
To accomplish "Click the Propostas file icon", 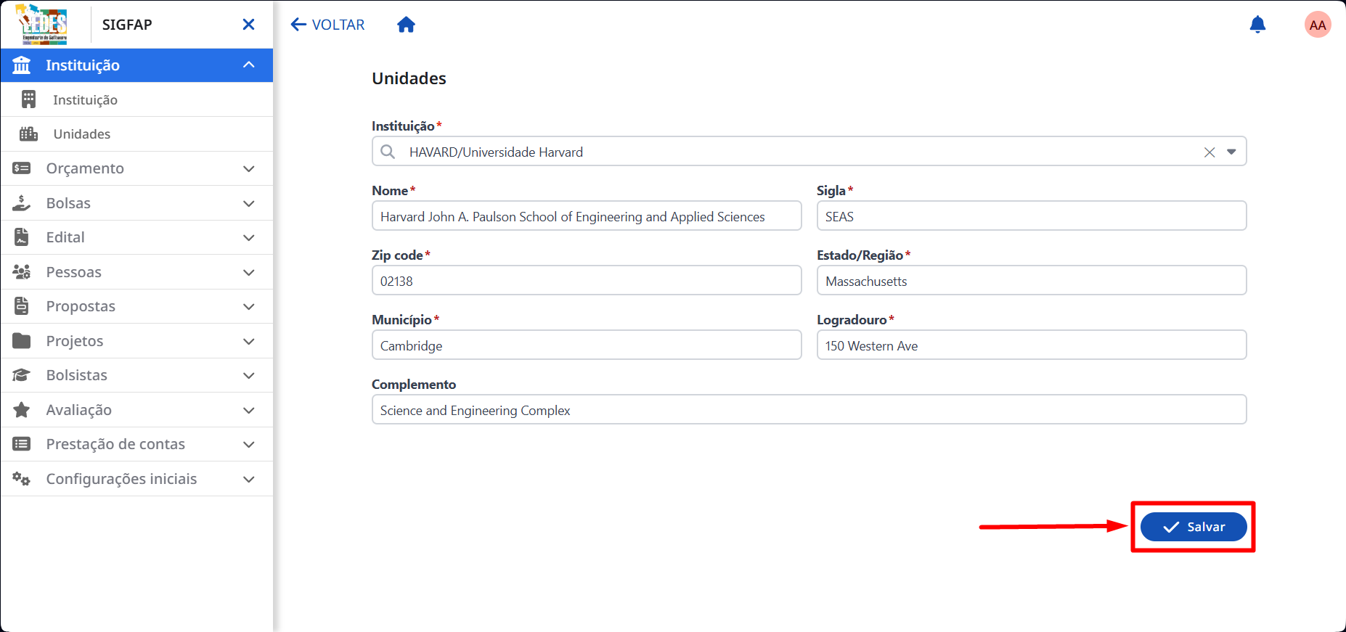I will click(22, 306).
